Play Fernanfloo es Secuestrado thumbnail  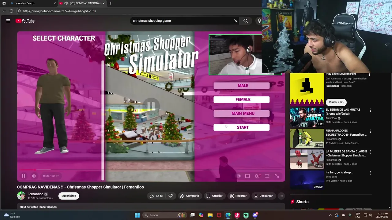[307, 138]
